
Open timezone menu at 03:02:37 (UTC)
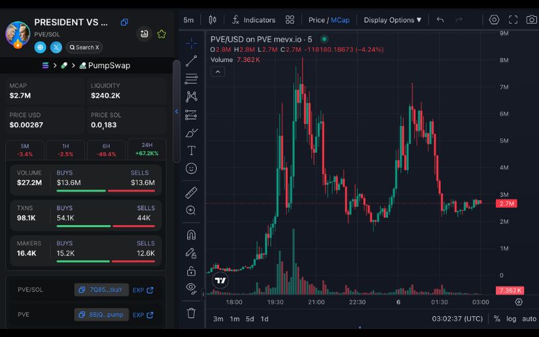click(457, 319)
